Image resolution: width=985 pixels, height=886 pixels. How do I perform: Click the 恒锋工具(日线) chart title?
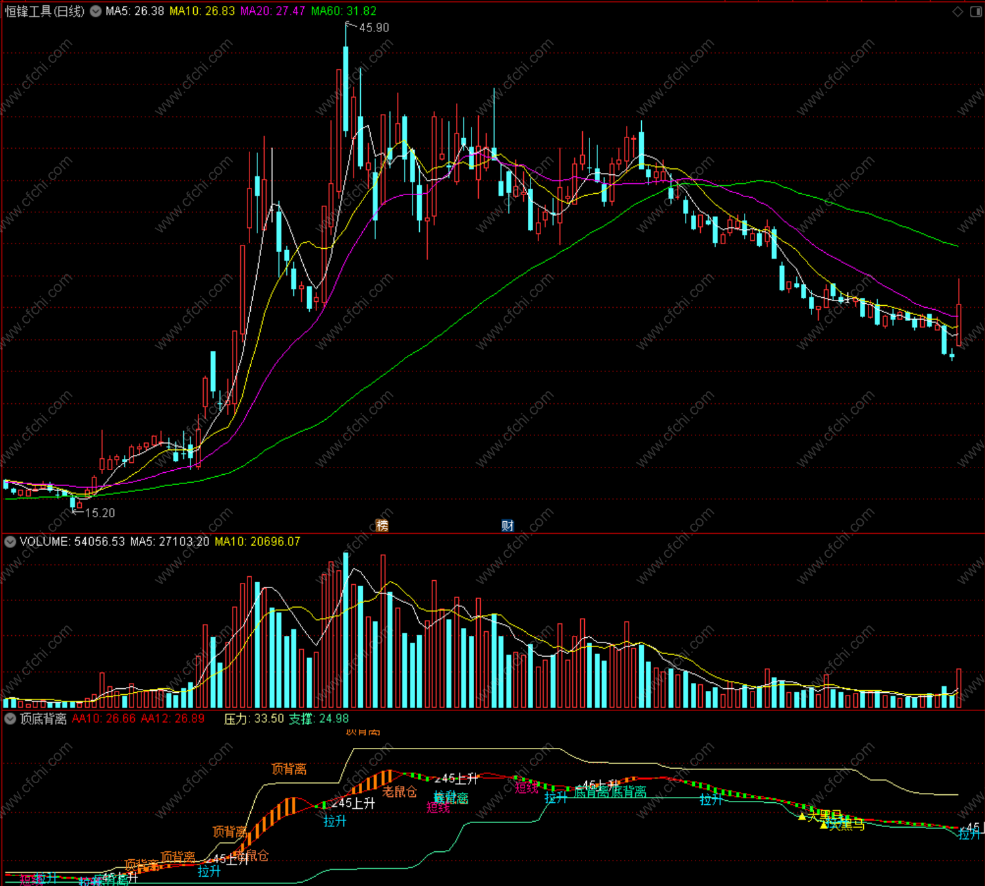[x=45, y=11]
